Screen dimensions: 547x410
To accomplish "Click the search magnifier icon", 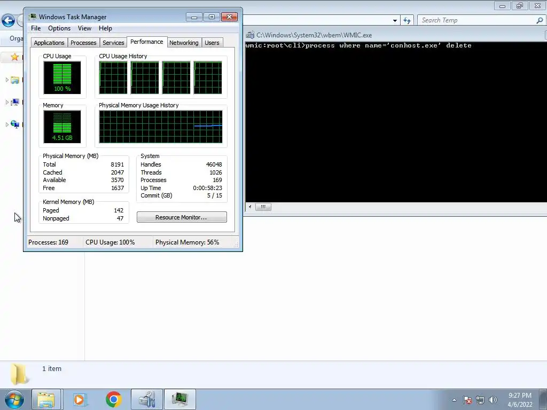I will click(540, 21).
